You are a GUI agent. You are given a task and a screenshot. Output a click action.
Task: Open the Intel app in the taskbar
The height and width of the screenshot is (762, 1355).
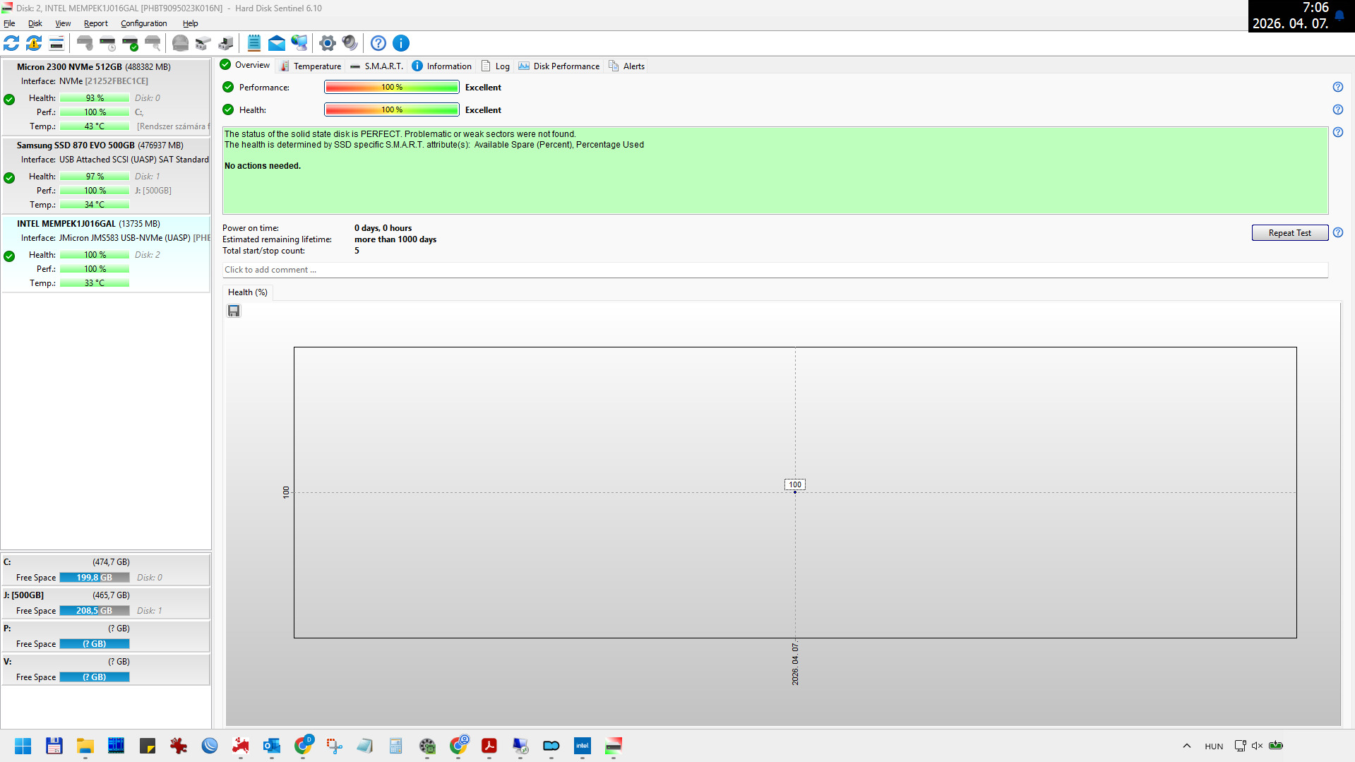[583, 746]
